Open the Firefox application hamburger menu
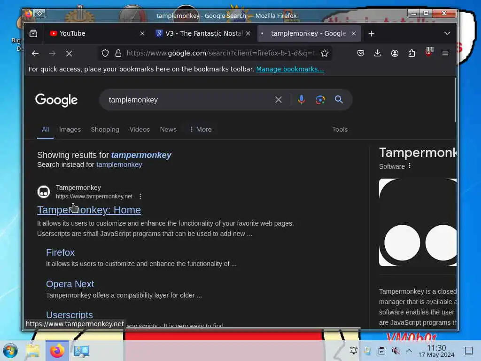481x361 pixels. 445,54
